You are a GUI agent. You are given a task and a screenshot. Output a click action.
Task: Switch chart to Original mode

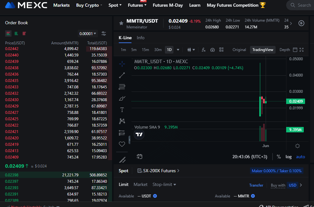click(x=239, y=50)
